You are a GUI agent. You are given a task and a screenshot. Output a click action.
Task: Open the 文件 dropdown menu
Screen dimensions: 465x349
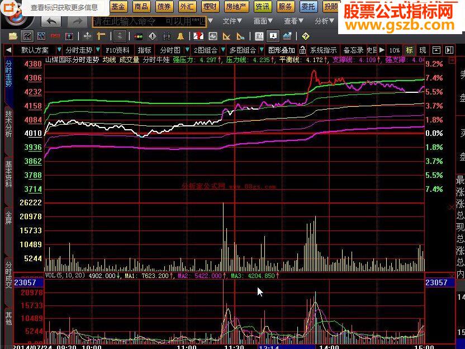click(x=232, y=21)
